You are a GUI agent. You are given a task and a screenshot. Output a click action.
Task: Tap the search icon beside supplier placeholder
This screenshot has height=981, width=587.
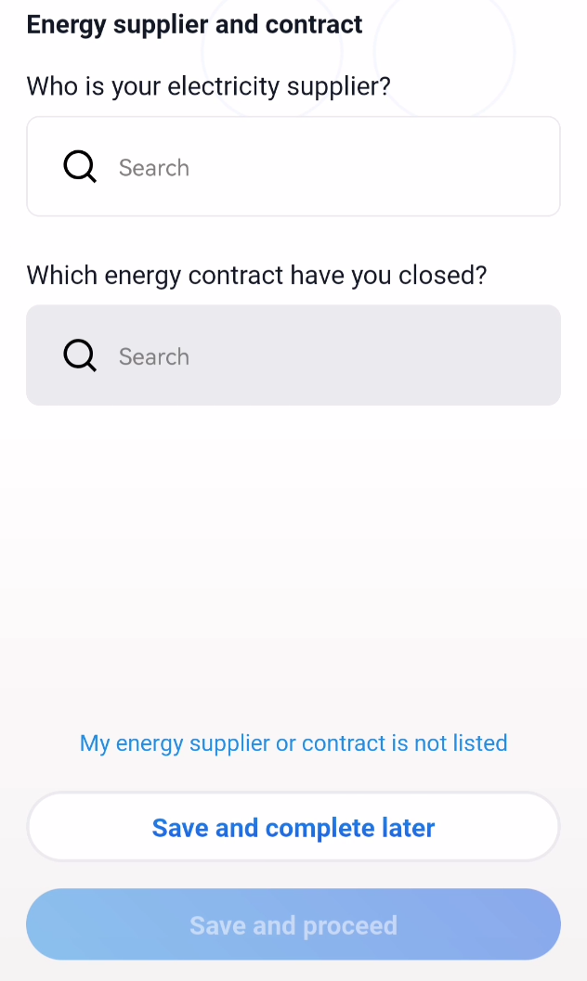tap(80, 166)
